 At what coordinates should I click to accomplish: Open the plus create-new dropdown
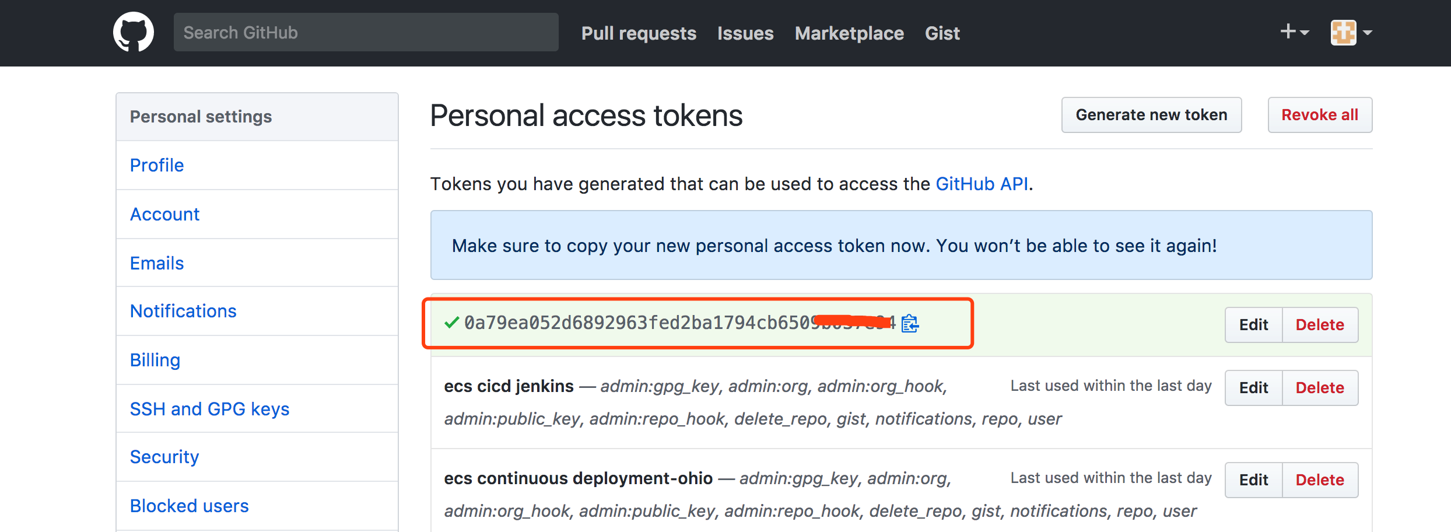tap(1294, 32)
